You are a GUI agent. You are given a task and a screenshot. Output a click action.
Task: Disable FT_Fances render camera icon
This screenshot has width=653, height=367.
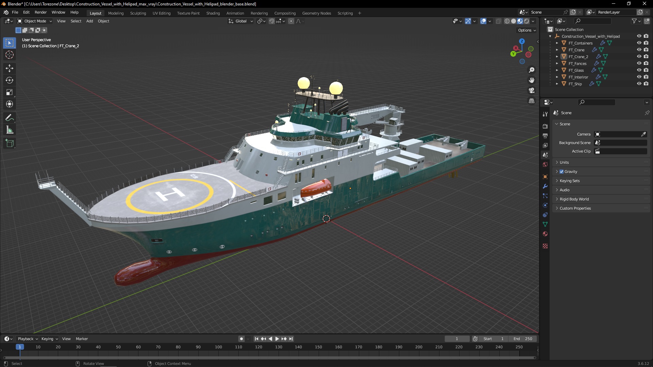coord(646,63)
